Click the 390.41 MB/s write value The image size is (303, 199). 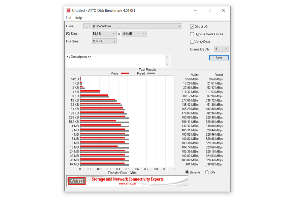(x=190, y=122)
